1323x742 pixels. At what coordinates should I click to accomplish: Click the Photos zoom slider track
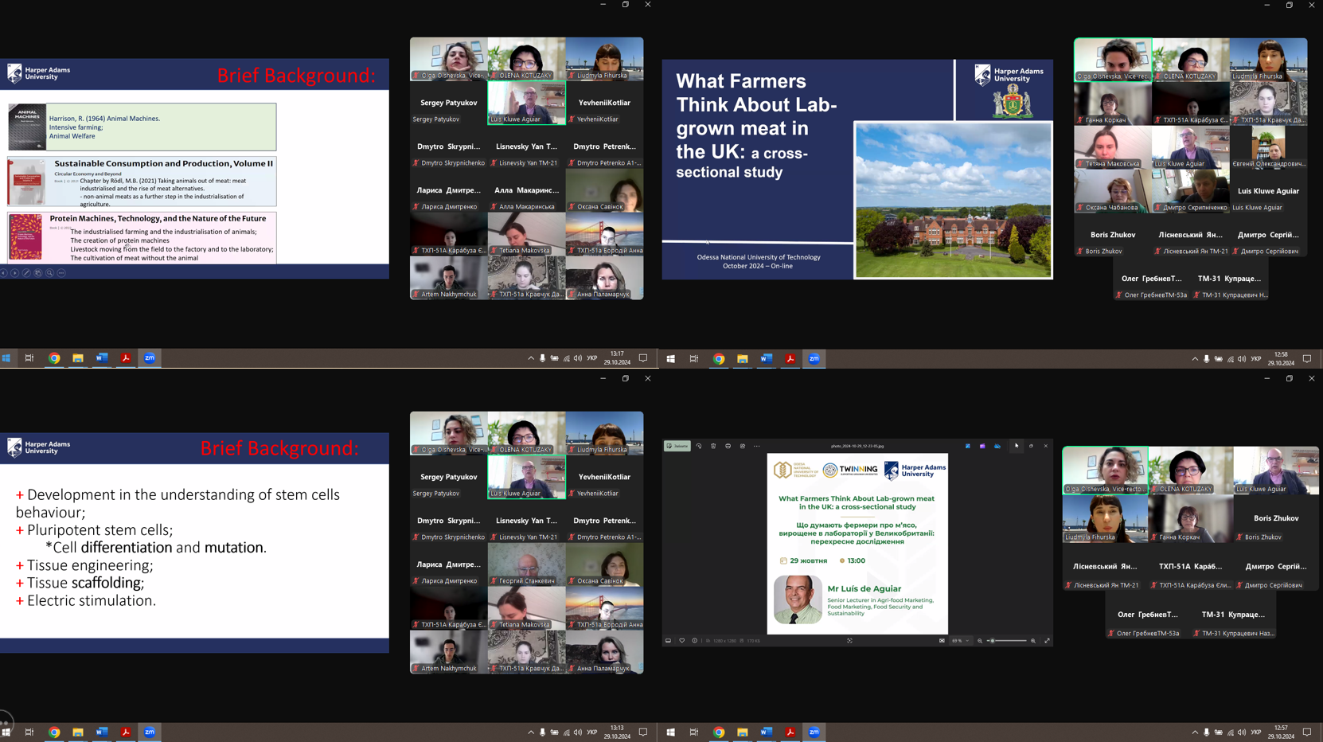(1007, 640)
